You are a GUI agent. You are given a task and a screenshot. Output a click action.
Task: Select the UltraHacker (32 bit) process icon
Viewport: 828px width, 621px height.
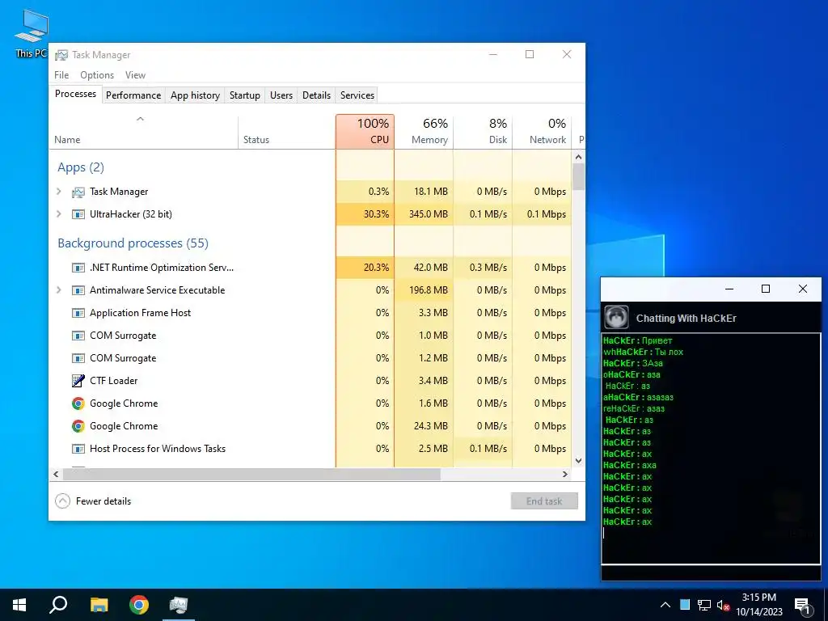click(x=78, y=214)
